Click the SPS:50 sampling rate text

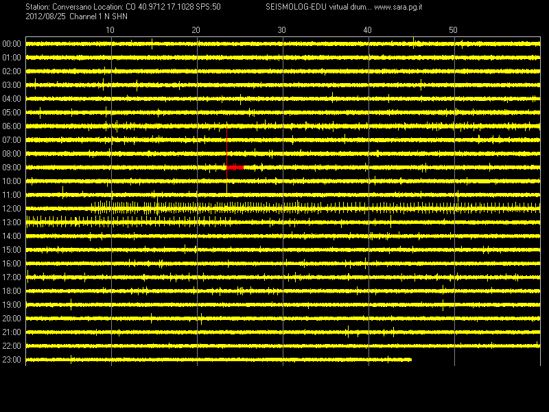pos(209,7)
